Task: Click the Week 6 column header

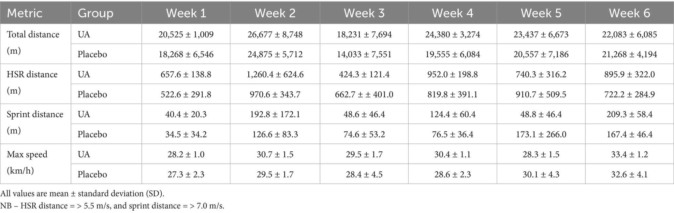Action: [x=629, y=13]
